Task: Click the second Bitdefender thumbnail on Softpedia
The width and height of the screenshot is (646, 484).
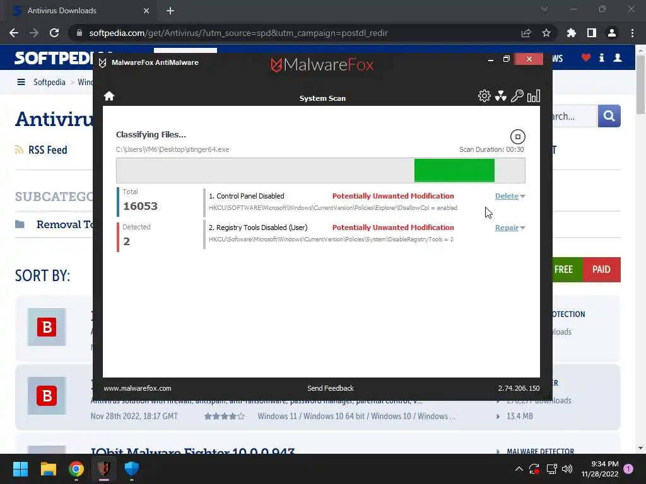Action: point(47,396)
